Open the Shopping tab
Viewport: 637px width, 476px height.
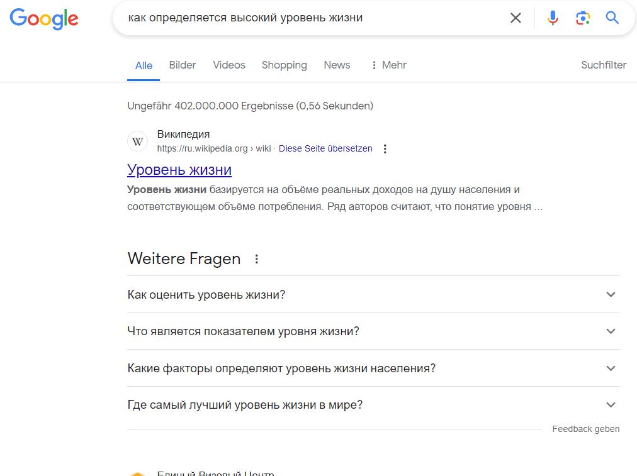(285, 65)
